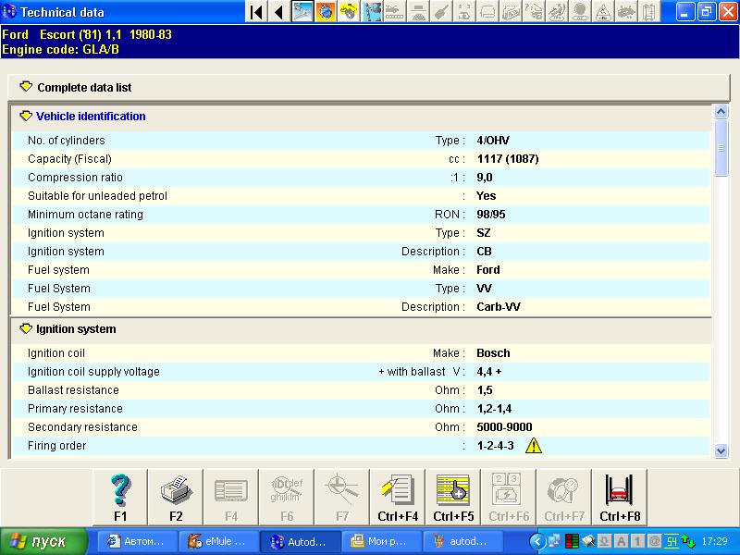740x555 pixels.
Task: Select the 'No. of cylinders' row
Action: point(361,141)
